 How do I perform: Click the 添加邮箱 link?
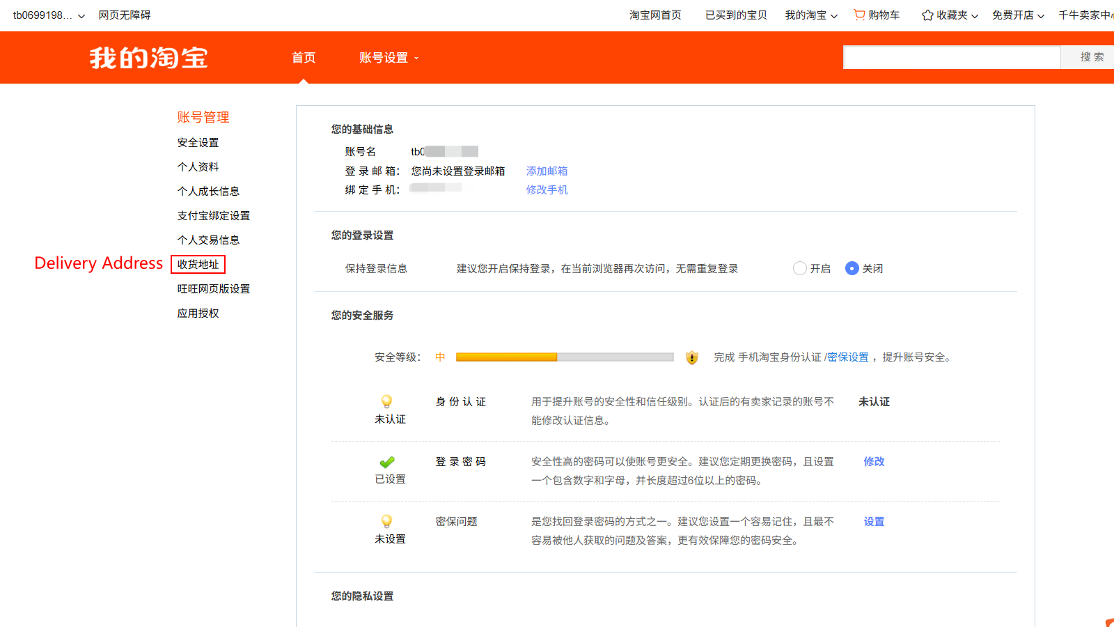pos(547,171)
